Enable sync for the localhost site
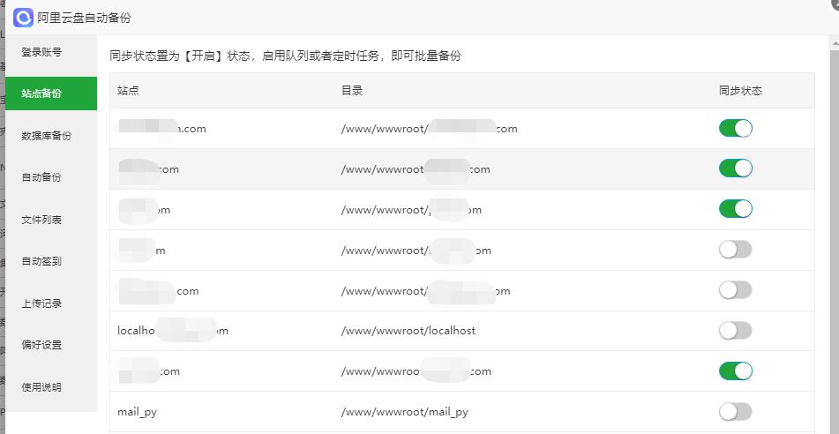This screenshot has height=434, width=839. point(735,331)
